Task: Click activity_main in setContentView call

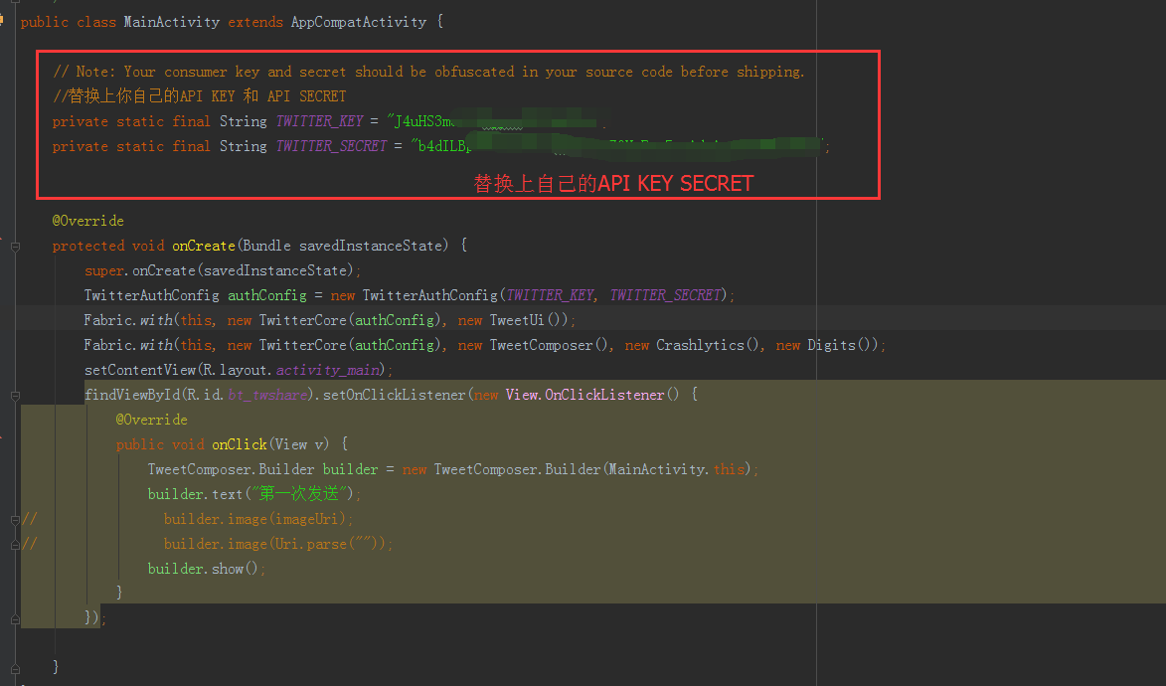Action: pos(328,370)
